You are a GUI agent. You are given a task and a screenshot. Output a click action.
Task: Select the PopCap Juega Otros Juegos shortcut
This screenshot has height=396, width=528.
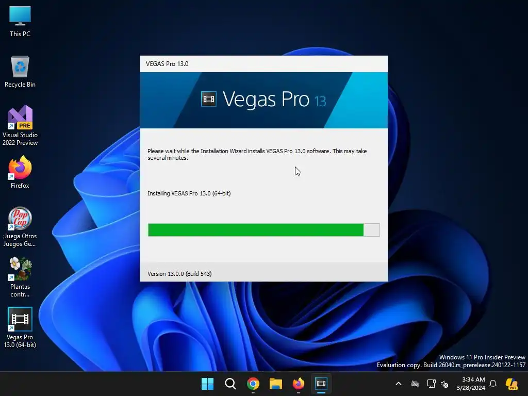(x=20, y=227)
